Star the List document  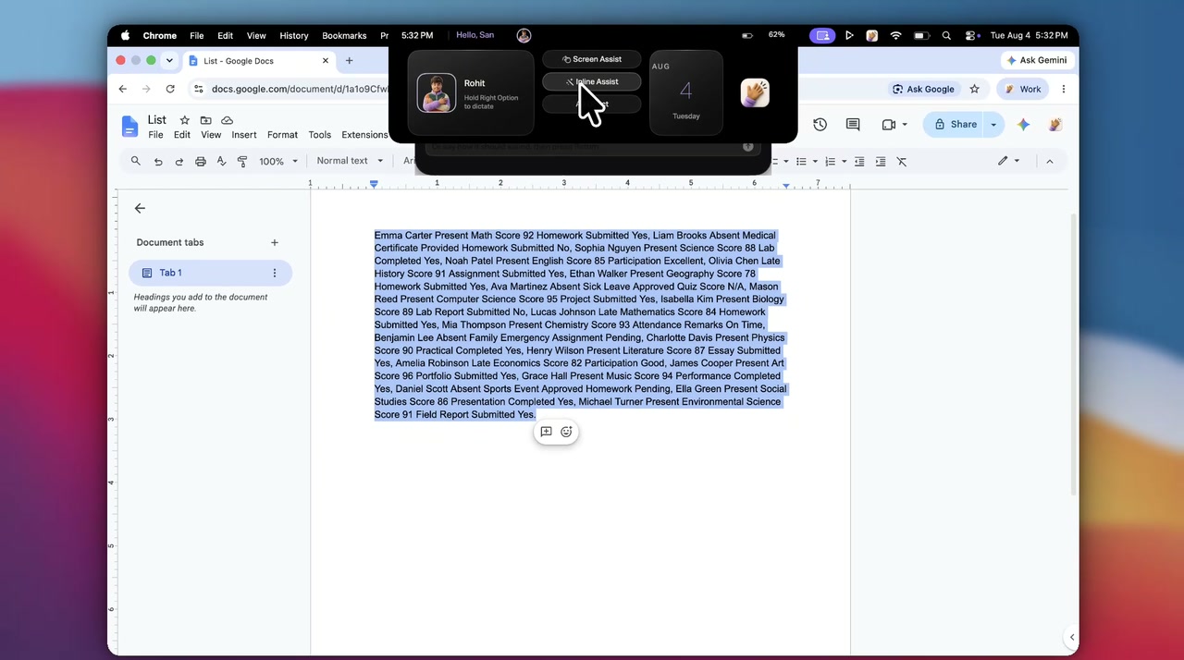tap(184, 120)
